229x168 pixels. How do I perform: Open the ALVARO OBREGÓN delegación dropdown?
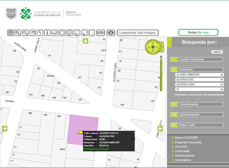tap(199, 75)
